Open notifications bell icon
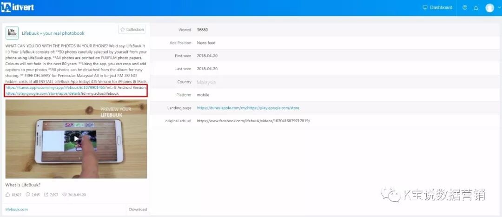Viewport: 502px width, 217px height. (x=476, y=8)
